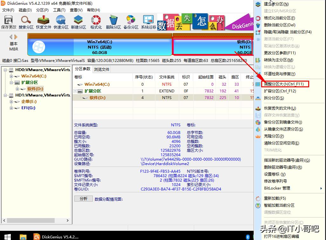Click the 新建分区 (New Partition) icon
This screenshot has height=240, width=326.
point(78,22)
